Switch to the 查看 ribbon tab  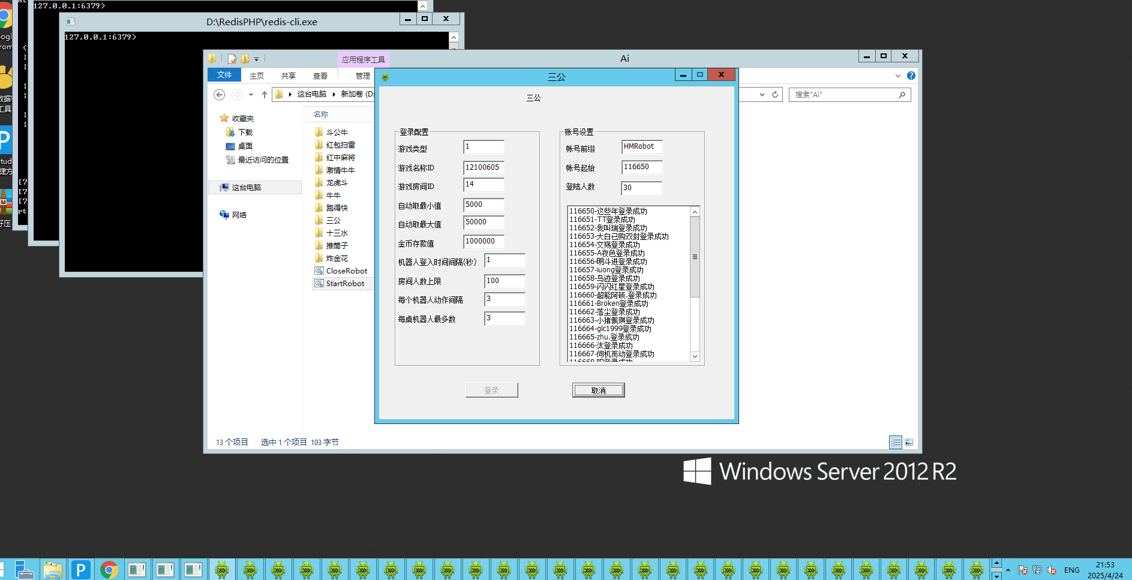pyautogui.click(x=320, y=76)
